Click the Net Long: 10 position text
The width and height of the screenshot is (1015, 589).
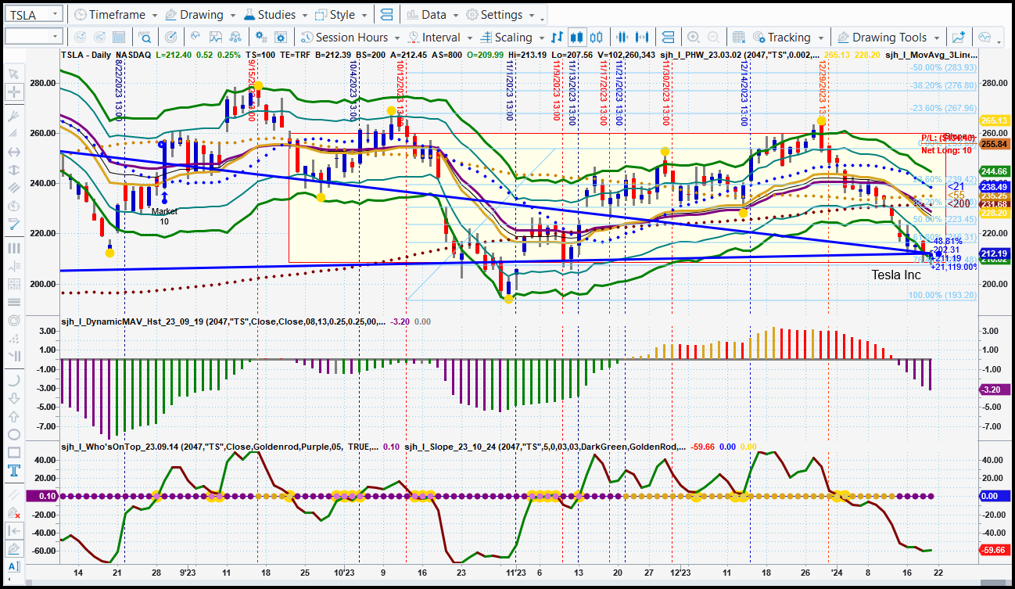[x=945, y=149]
